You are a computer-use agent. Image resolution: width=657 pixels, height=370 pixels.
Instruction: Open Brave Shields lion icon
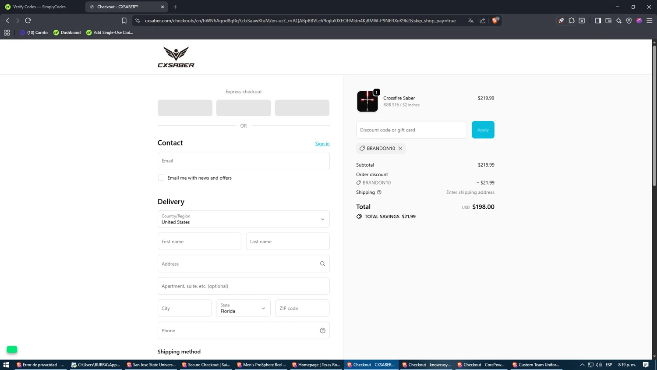pyautogui.click(x=495, y=20)
